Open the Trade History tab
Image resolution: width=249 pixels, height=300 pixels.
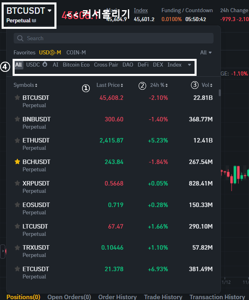click(x=163, y=297)
